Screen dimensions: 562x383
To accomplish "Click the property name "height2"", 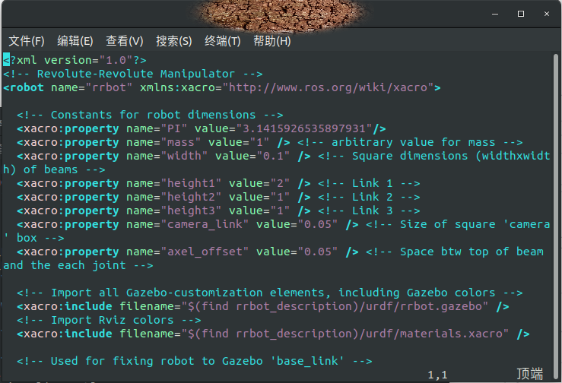I will (191, 197).
